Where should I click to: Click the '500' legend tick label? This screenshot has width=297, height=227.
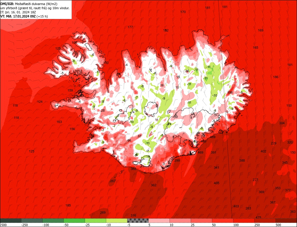pyautogui.click(x=278, y=225)
